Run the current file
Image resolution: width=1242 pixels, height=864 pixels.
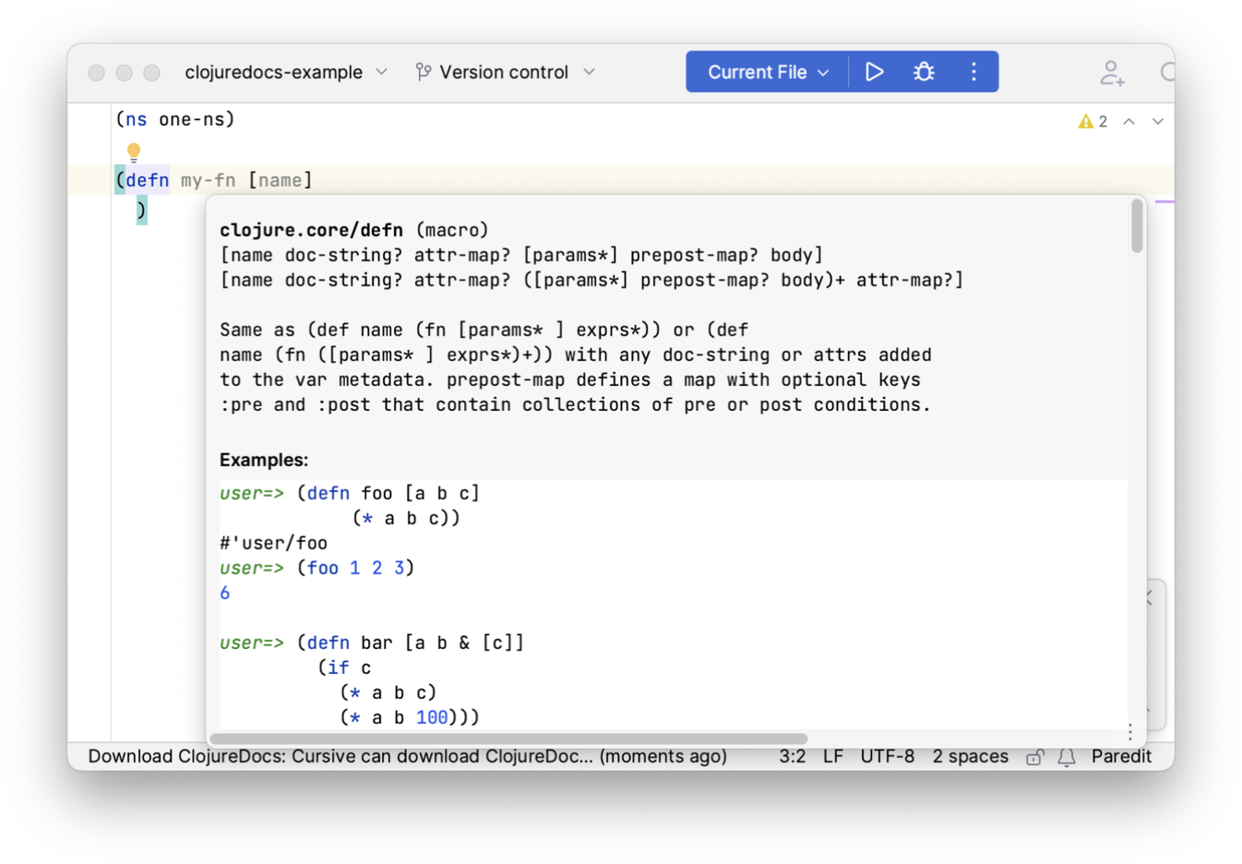[874, 72]
